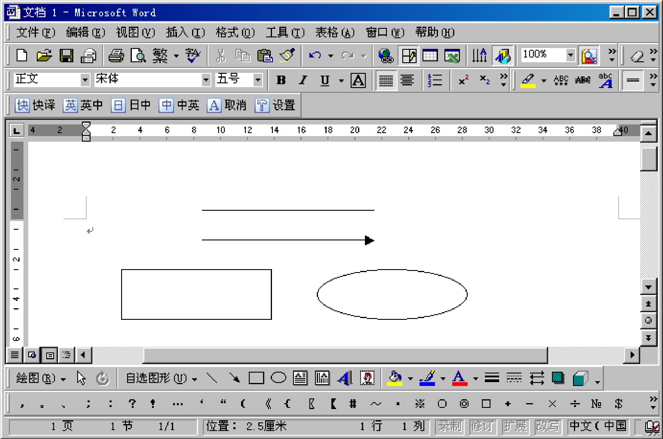Open the font size dropdown showing 五号
This screenshot has height=439, width=663.
click(258, 80)
